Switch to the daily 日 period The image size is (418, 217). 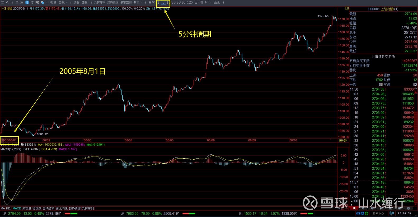pyautogui.click(x=196, y=2)
